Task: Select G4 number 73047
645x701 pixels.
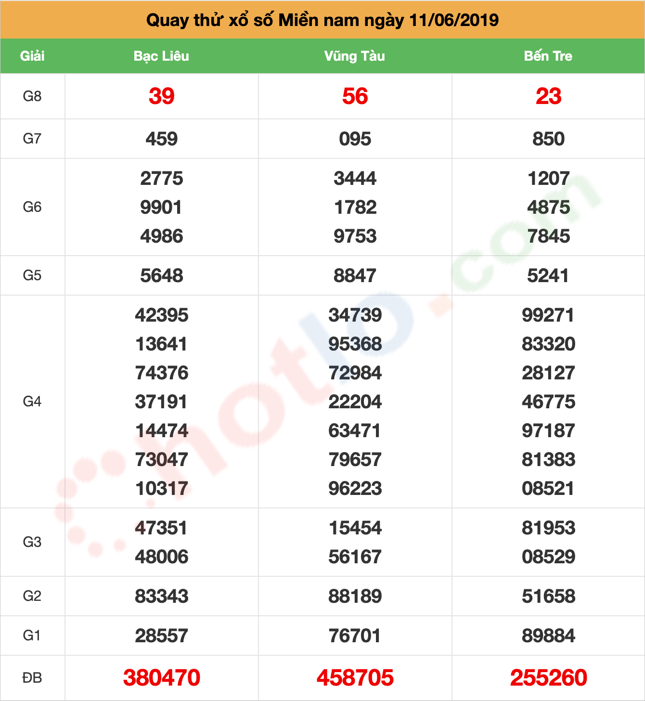Action: (162, 460)
